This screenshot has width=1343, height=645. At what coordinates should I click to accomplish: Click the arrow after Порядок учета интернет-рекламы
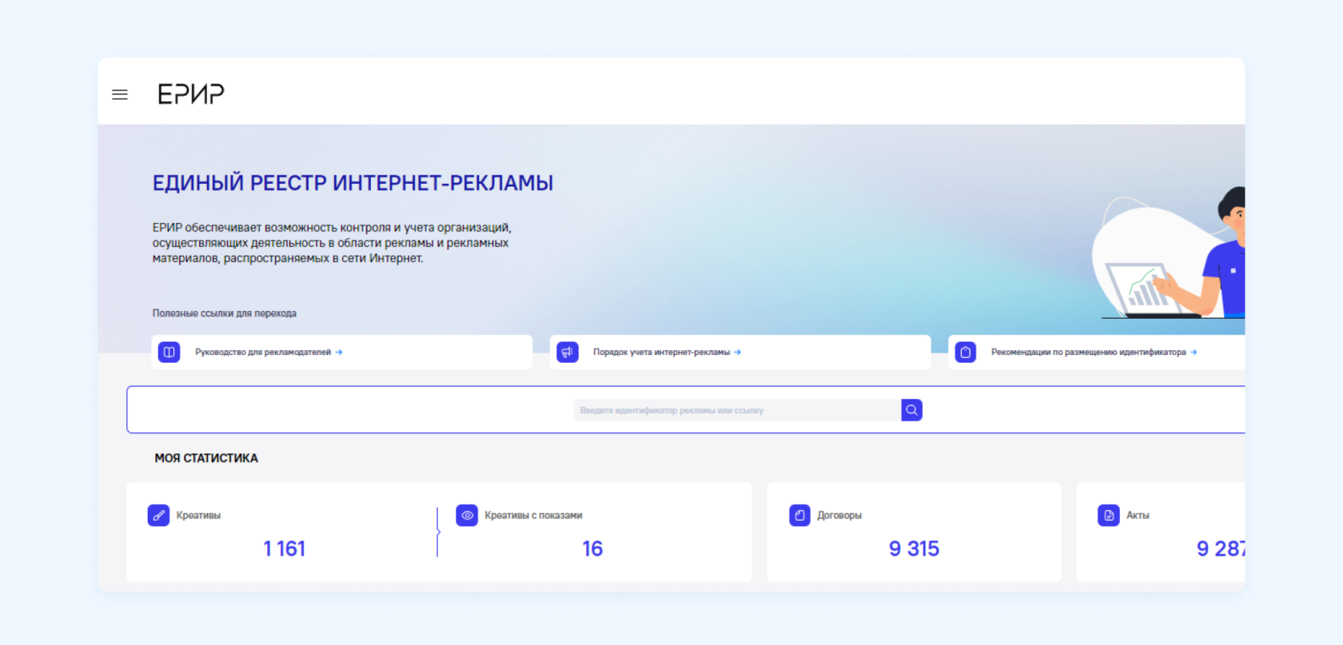click(x=737, y=352)
